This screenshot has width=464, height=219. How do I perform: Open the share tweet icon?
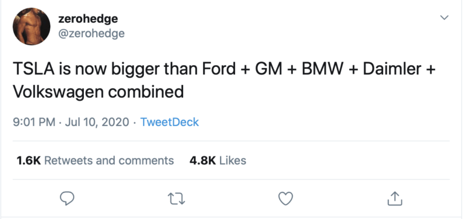(x=395, y=198)
